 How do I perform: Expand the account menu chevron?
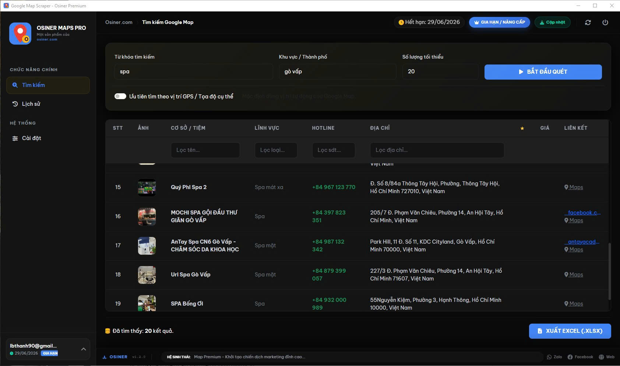84,349
